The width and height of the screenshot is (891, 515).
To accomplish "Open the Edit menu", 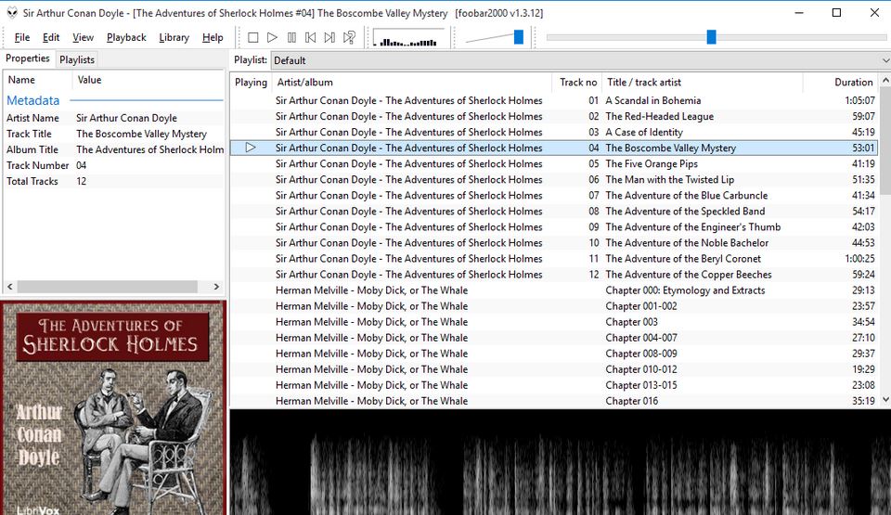I will point(51,37).
